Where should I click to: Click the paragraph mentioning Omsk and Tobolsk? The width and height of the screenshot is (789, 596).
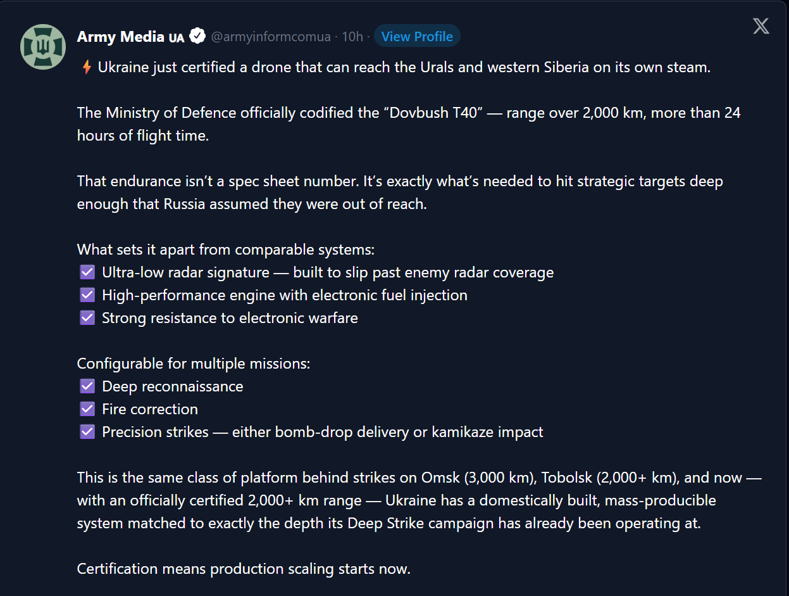click(419, 500)
